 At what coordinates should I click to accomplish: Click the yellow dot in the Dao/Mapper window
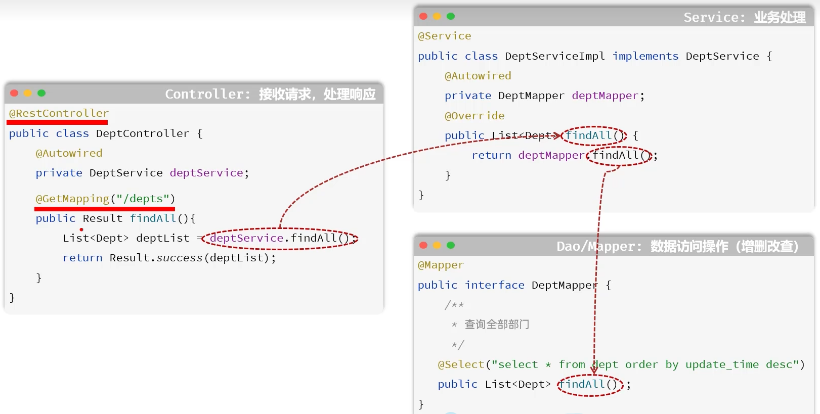coord(437,245)
